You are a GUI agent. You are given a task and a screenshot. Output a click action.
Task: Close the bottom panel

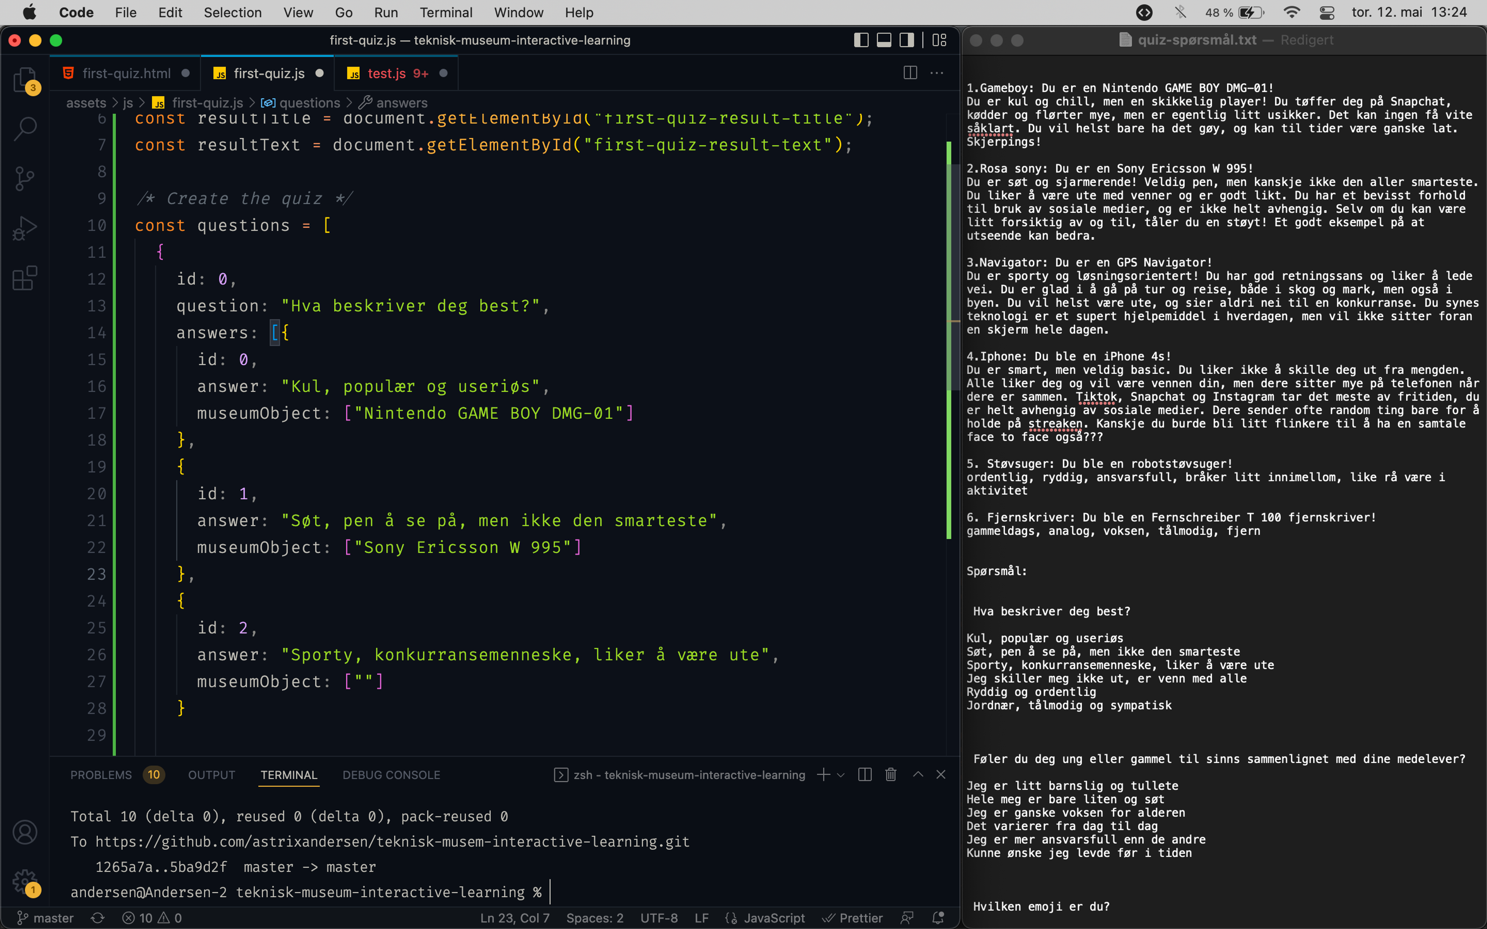point(940,775)
